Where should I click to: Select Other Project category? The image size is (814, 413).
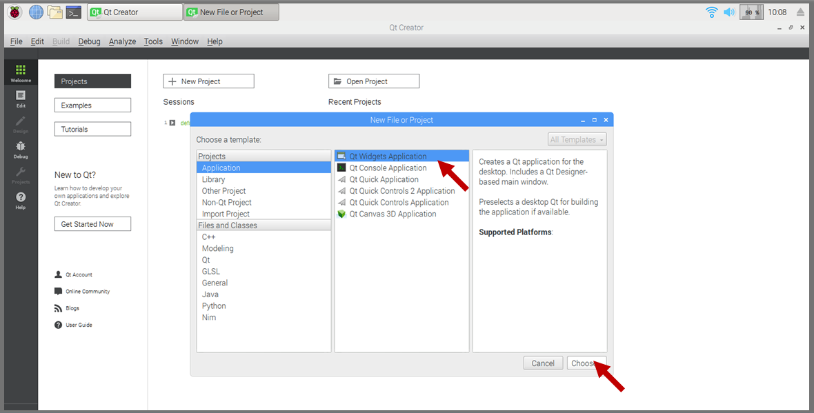tap(264, 191)
